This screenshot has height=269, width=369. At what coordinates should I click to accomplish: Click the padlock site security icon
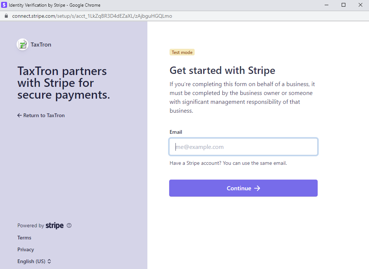pos(6,16)
